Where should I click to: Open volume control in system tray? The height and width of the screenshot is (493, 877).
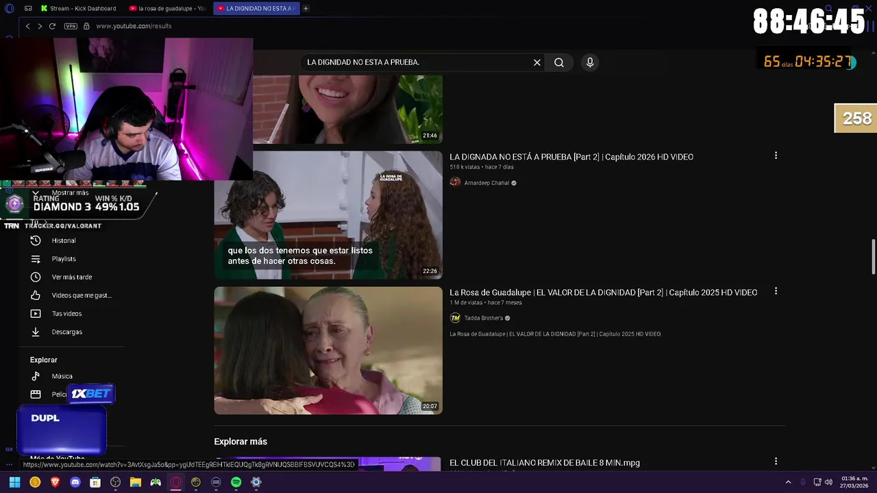[828, 482]
